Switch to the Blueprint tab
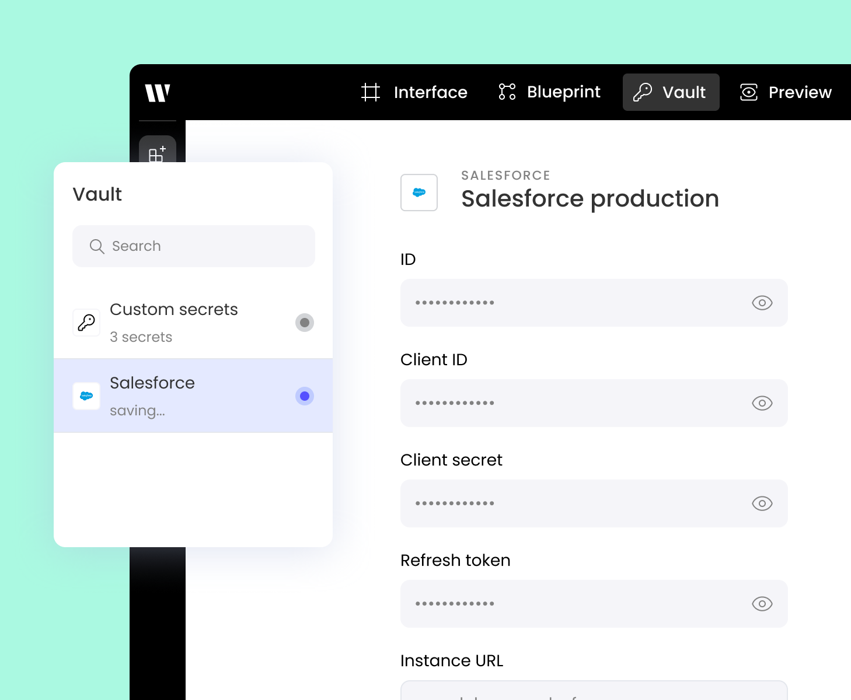 (x=549, y=92)
